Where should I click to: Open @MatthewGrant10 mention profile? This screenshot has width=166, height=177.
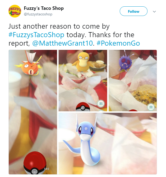(63, 43)
